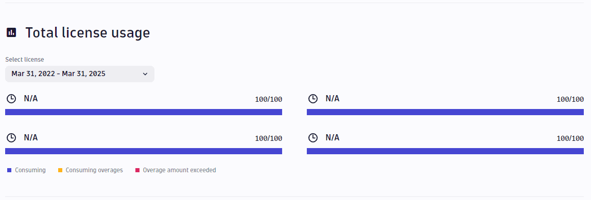Screen dimensions: 591x200
Task: Click the bar chart icon beside Total license usage
Action: [x=11, y=32]
